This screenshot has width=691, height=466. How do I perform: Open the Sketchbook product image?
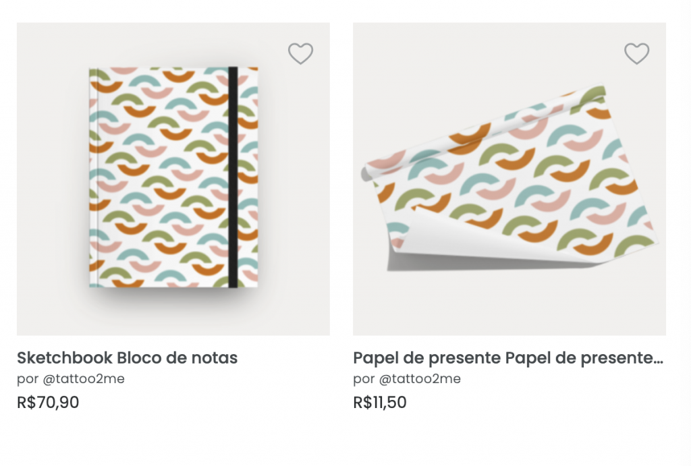coord(173,179)
